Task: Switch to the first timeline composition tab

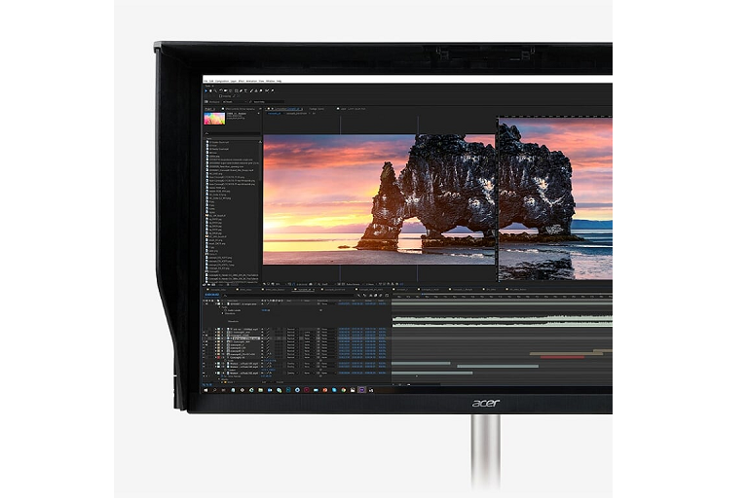Action: (216, 290)
